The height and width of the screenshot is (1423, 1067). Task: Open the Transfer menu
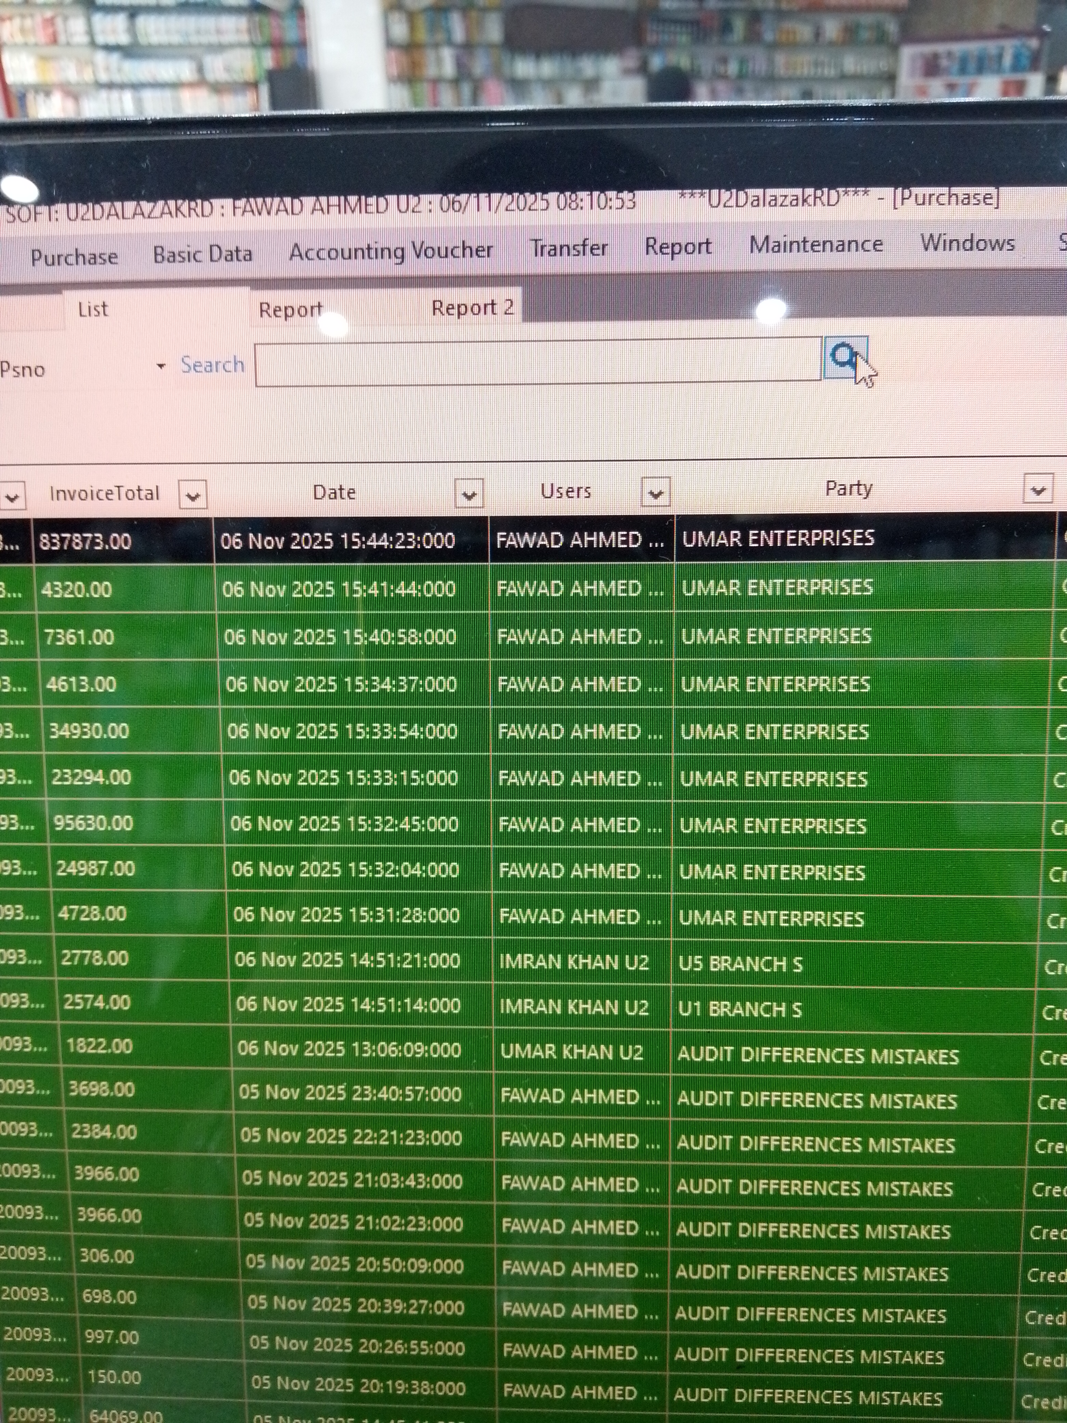click(x=568, y=248)
